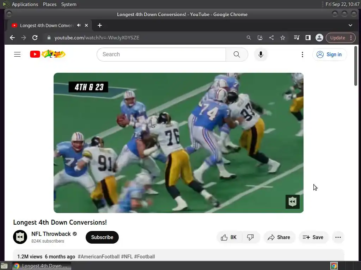The image size is (361, 270).
Task: Like the video (8K)
Action: pyautogui.click(x=229, y=237)
